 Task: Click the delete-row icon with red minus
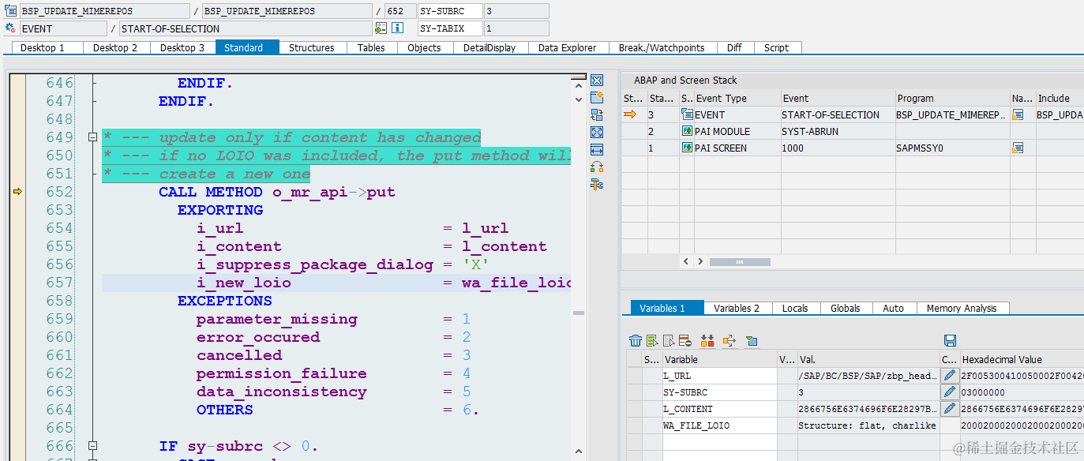(685, 341)
